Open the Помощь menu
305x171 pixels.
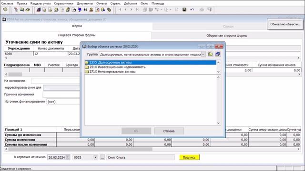click(x=158, y=3)
